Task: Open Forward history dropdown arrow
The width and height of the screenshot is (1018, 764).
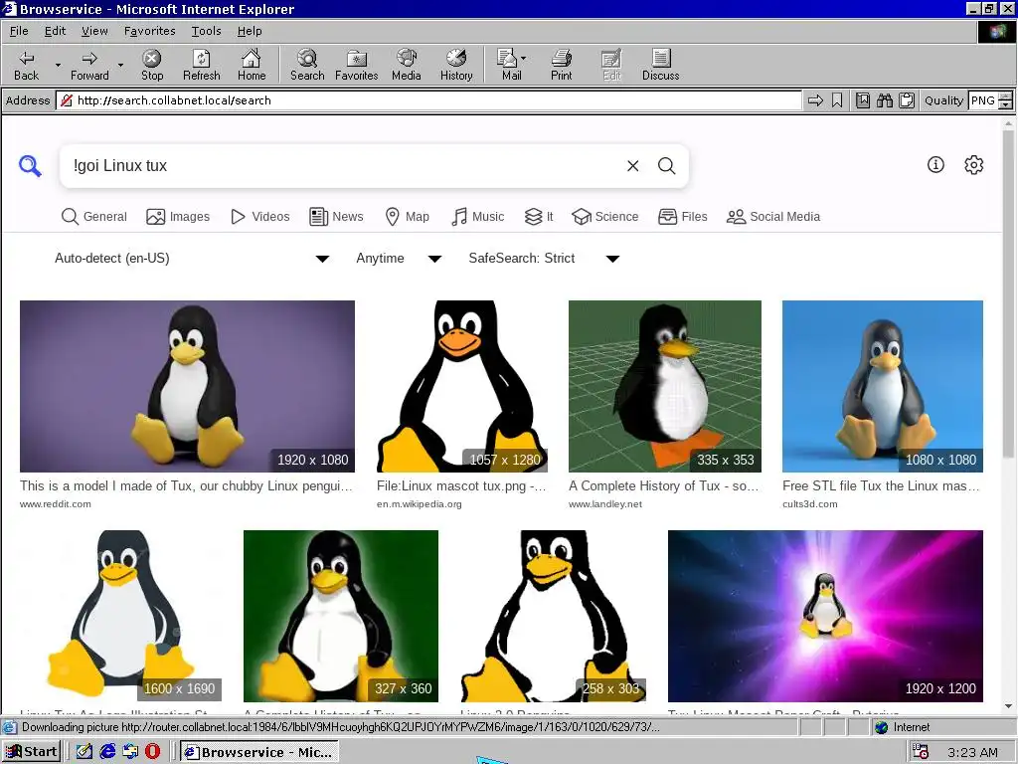Action: pos(120,65)
